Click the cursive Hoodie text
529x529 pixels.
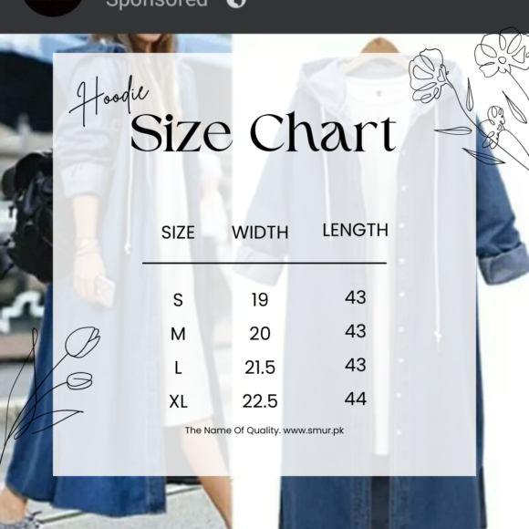tap(109, 100)
